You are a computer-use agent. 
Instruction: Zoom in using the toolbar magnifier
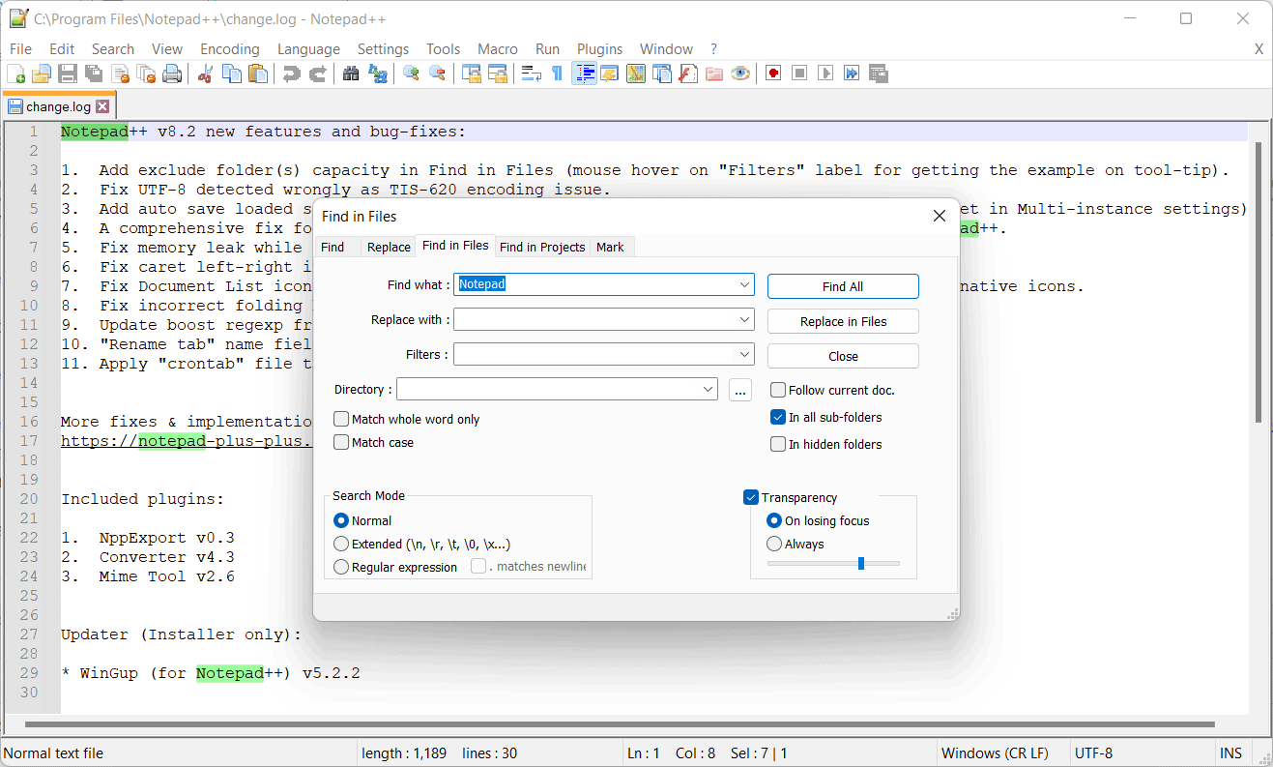coord(411,74)
